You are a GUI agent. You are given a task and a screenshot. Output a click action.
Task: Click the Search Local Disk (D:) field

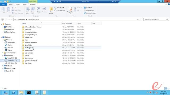pyautogui.click(x=156, y=19)
